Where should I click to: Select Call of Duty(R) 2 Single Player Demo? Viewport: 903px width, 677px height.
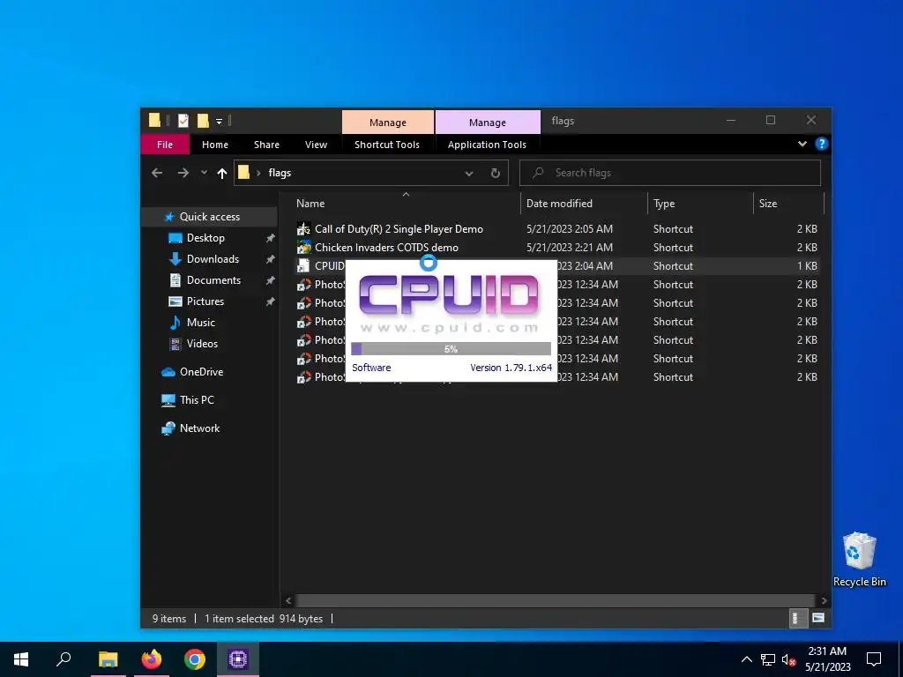(399, 229)
